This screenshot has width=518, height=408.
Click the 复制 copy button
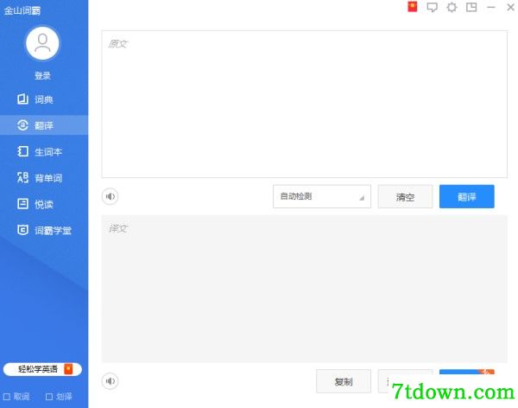(x=344, y=381)
